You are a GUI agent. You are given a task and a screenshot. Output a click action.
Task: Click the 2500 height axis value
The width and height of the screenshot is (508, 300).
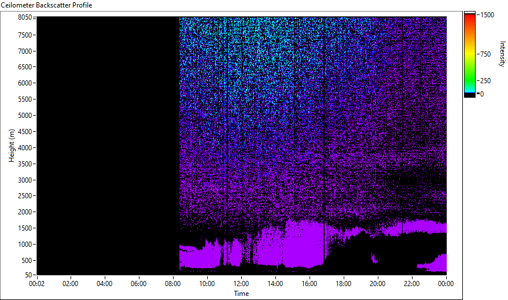(x=25, y=196)
